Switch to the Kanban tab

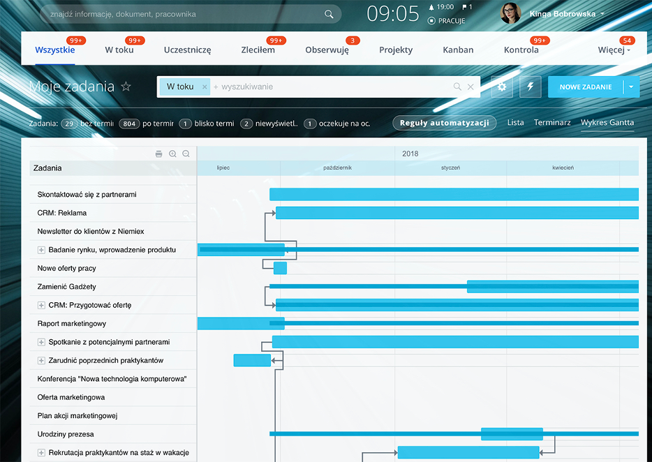(458, 50)
